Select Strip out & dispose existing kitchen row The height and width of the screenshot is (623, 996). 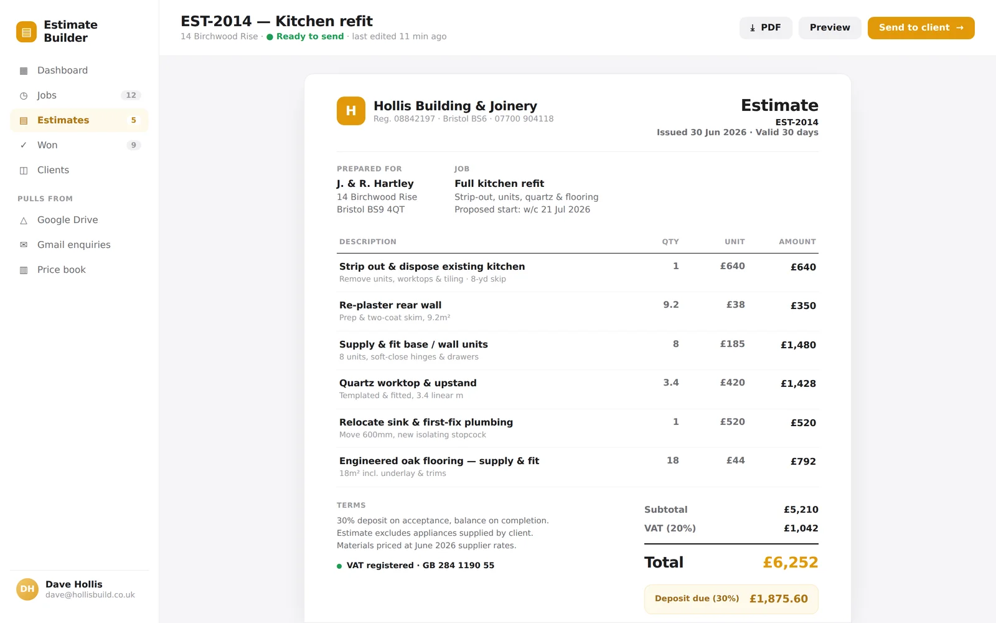tap(578, 273)
